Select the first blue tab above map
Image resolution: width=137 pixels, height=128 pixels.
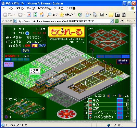tap(100, 56)
